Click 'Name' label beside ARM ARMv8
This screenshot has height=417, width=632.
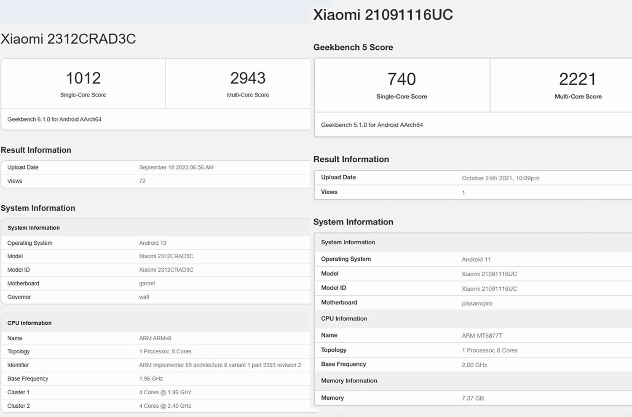click(x=15, y=338)
